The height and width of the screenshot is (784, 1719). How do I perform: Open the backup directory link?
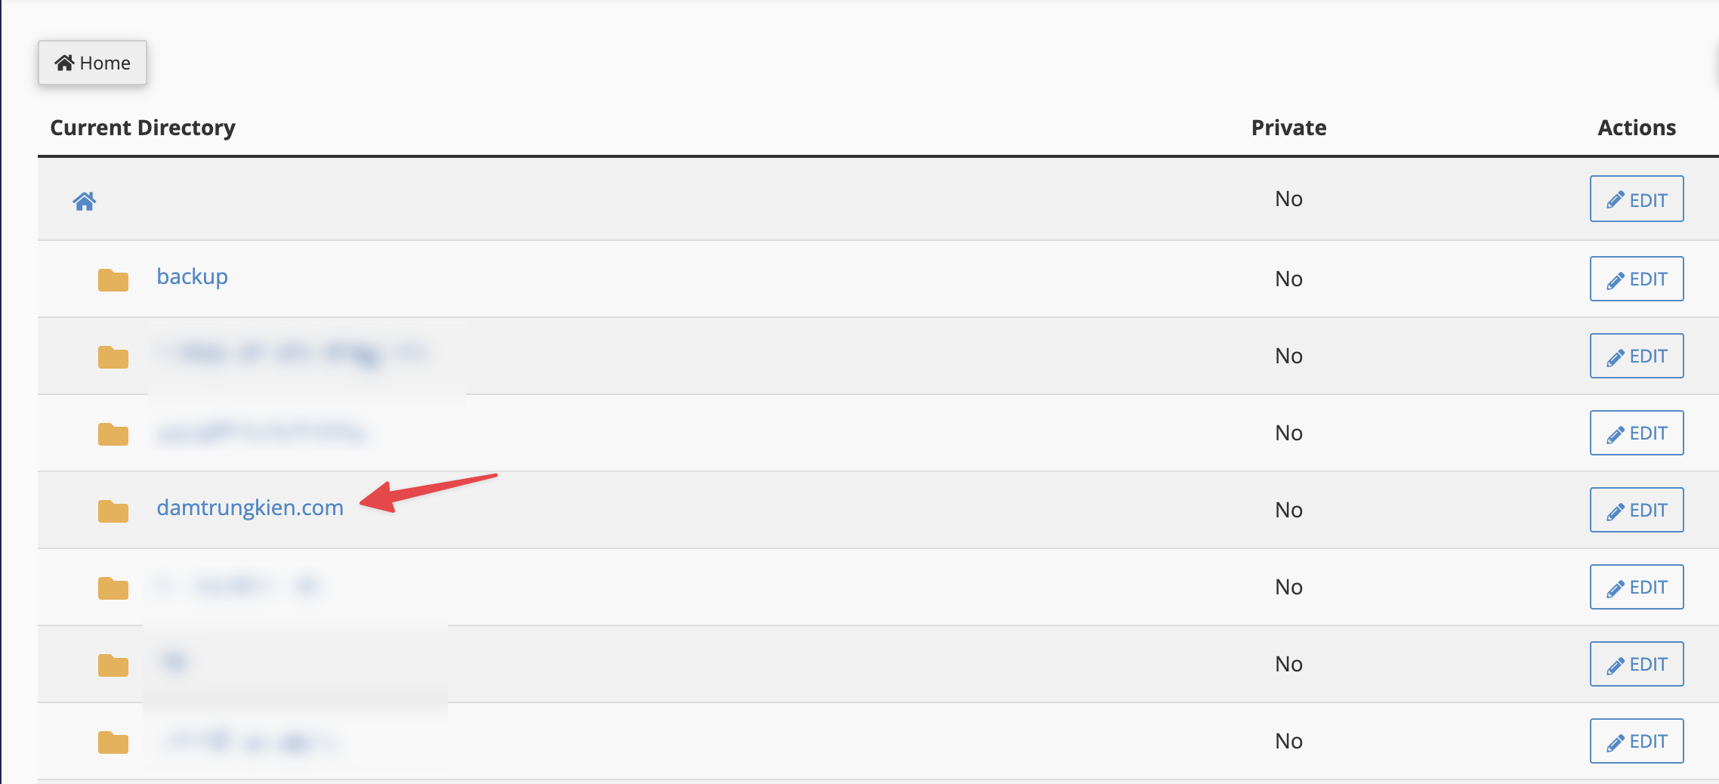(192, 277)
